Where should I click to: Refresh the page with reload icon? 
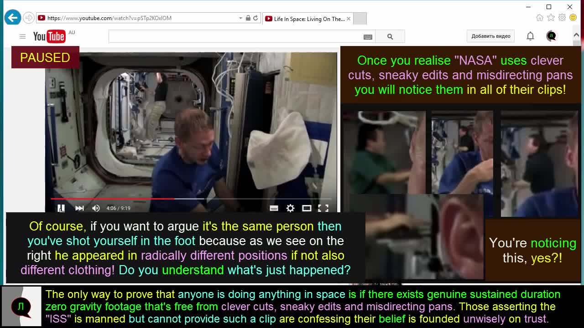click(255, 18)
